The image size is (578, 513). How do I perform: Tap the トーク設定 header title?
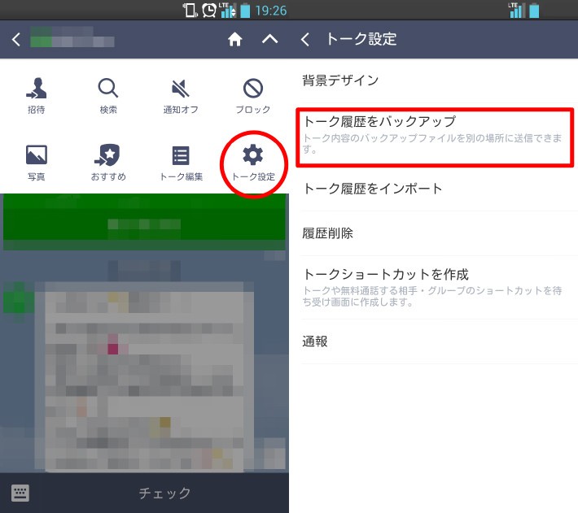[361, 39]
